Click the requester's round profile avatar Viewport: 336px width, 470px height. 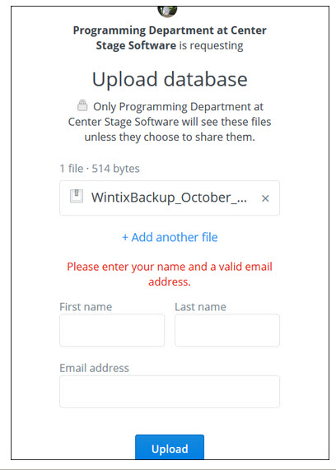pos(167,12)
